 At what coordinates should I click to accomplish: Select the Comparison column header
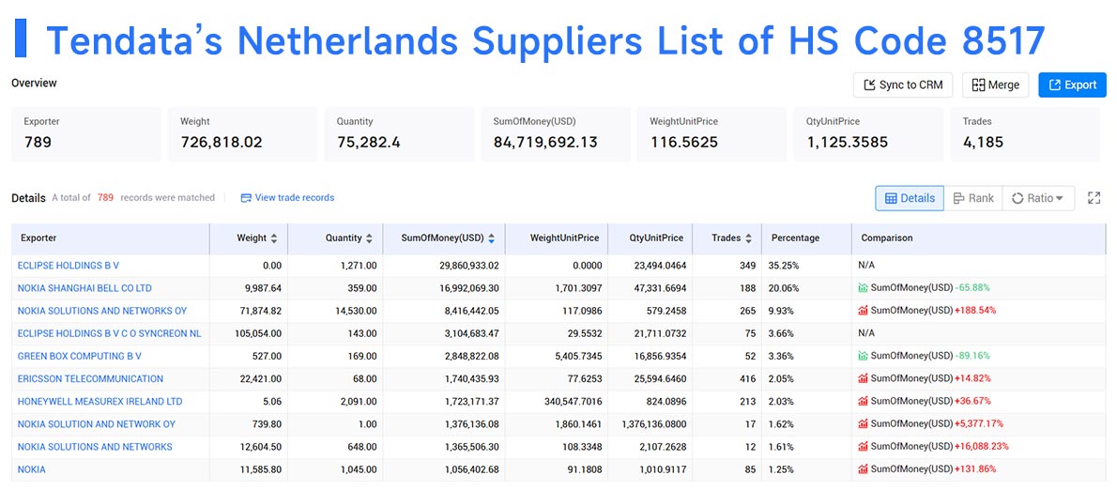[979, 238]
